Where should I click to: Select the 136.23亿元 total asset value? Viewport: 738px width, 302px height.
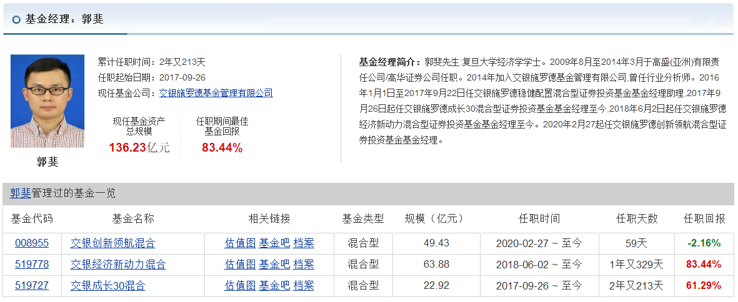139,148
